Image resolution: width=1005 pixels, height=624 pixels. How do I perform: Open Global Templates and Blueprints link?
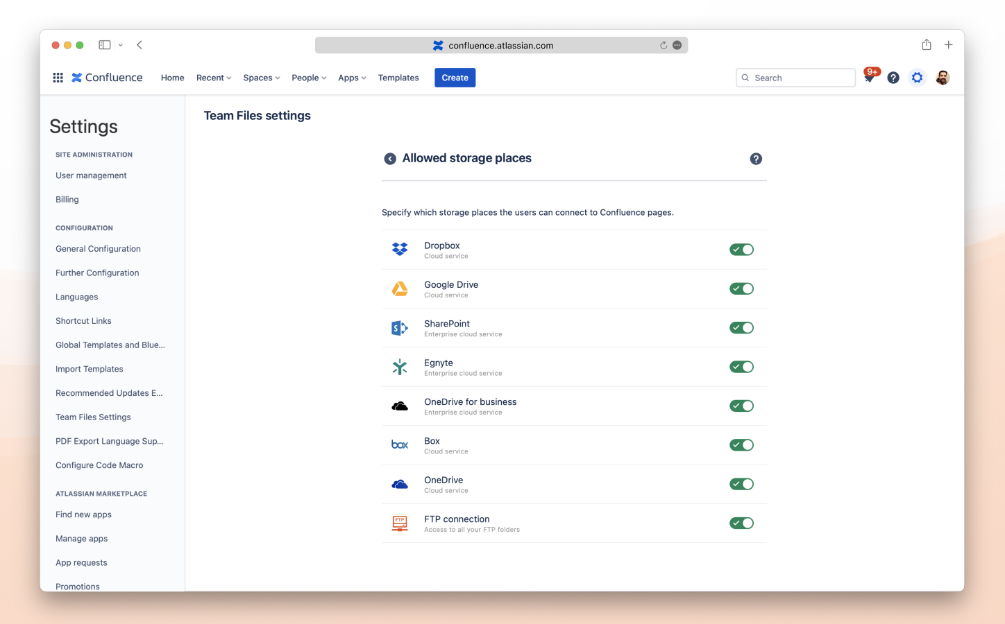[x=110, y=345]
